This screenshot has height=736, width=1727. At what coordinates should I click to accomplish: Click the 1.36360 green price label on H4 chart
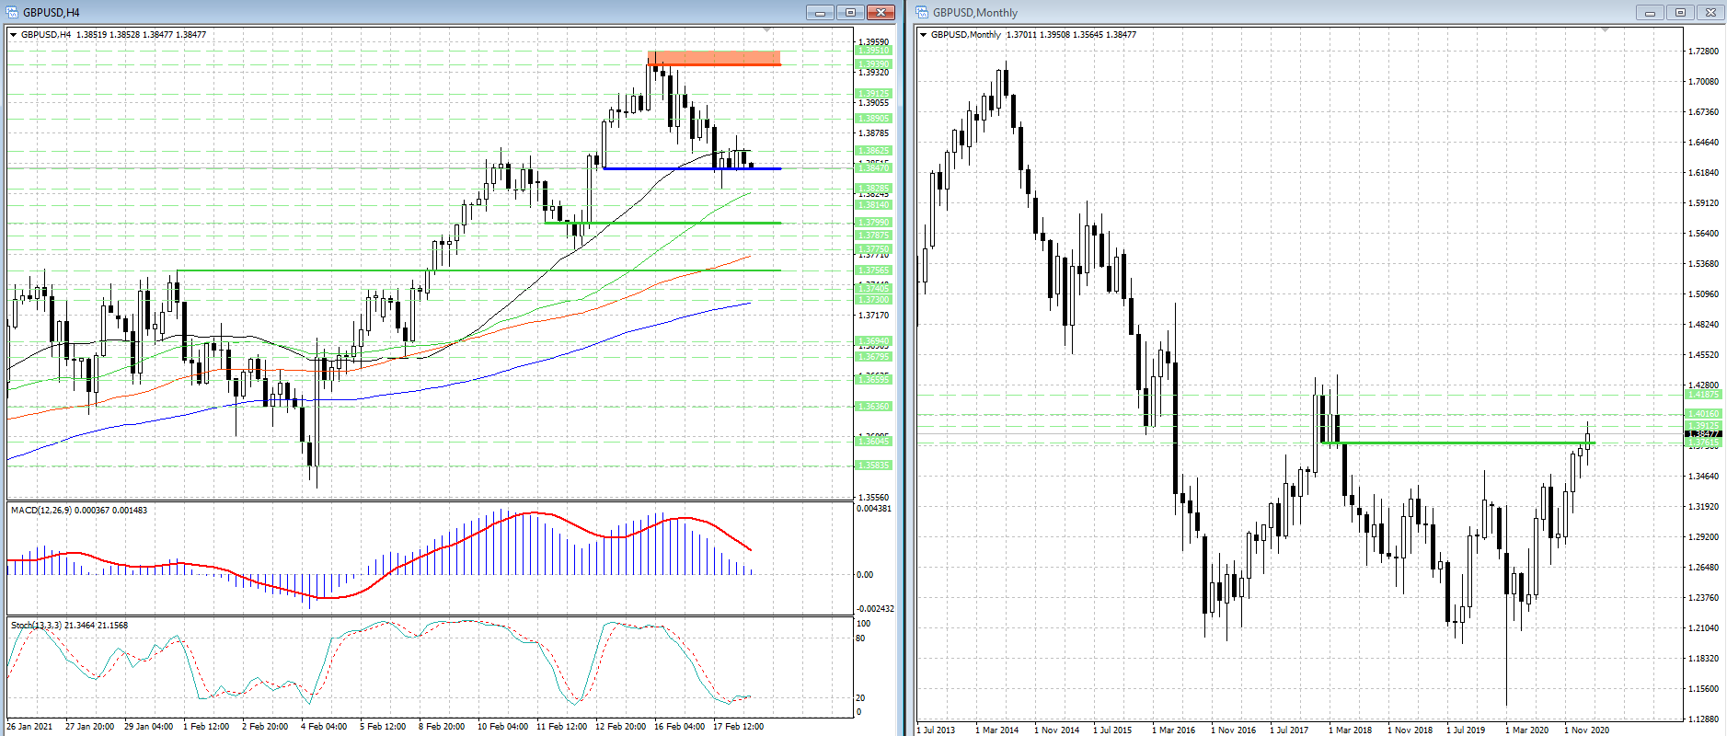pos(873,406)
